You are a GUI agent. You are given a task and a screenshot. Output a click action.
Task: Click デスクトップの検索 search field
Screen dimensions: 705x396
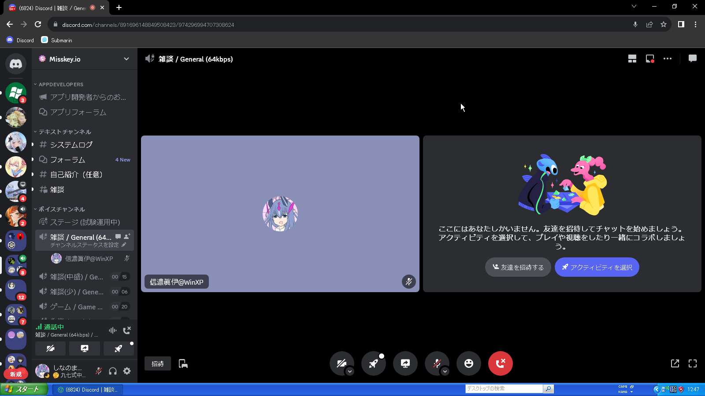pyautogui.click(x=504, y=389)
